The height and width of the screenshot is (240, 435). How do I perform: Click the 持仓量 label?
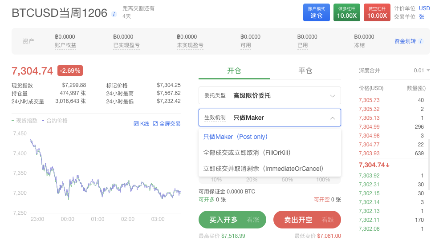coord(20,94)
